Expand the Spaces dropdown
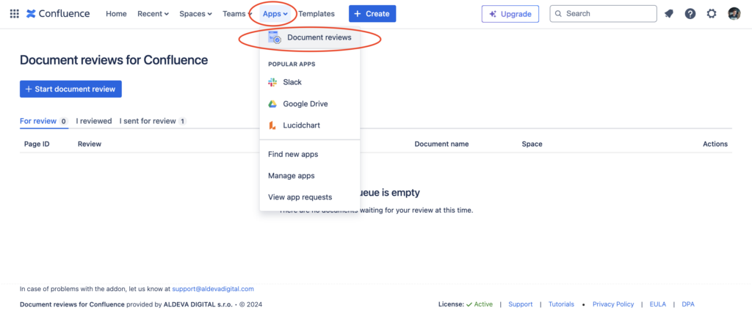 pos(195,14)
